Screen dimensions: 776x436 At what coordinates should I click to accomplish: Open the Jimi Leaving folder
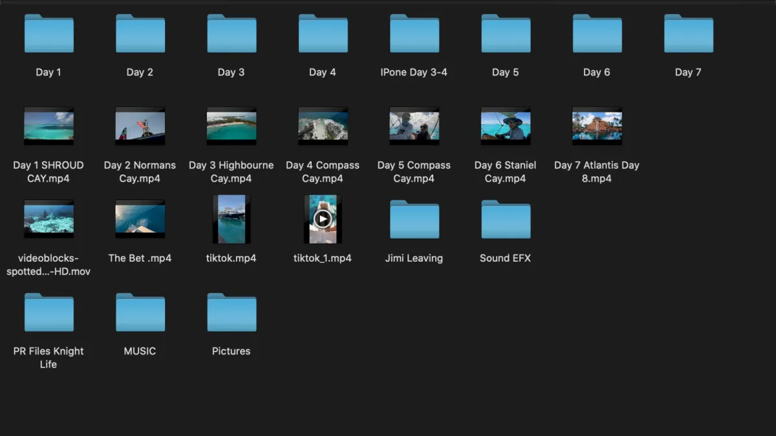pyautogui.click(x=414, y=220)
